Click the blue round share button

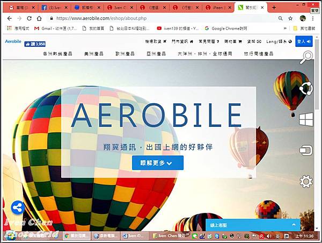coord(18,208)
